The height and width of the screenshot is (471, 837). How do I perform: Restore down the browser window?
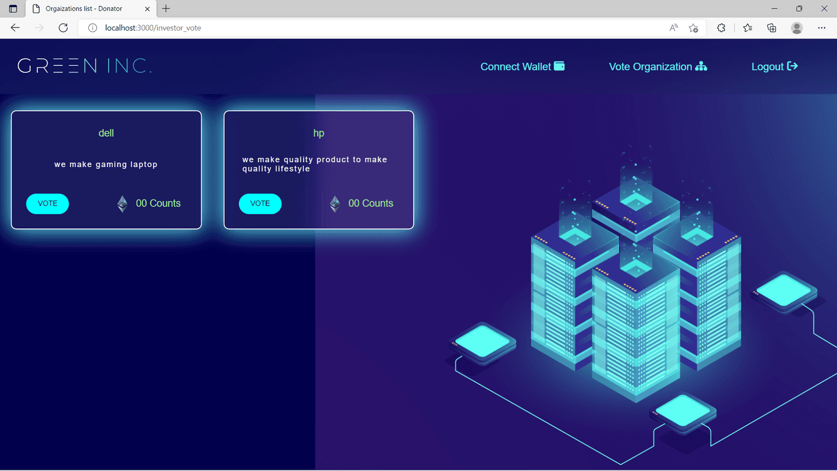pyautogui.click(x=799, y=9)
